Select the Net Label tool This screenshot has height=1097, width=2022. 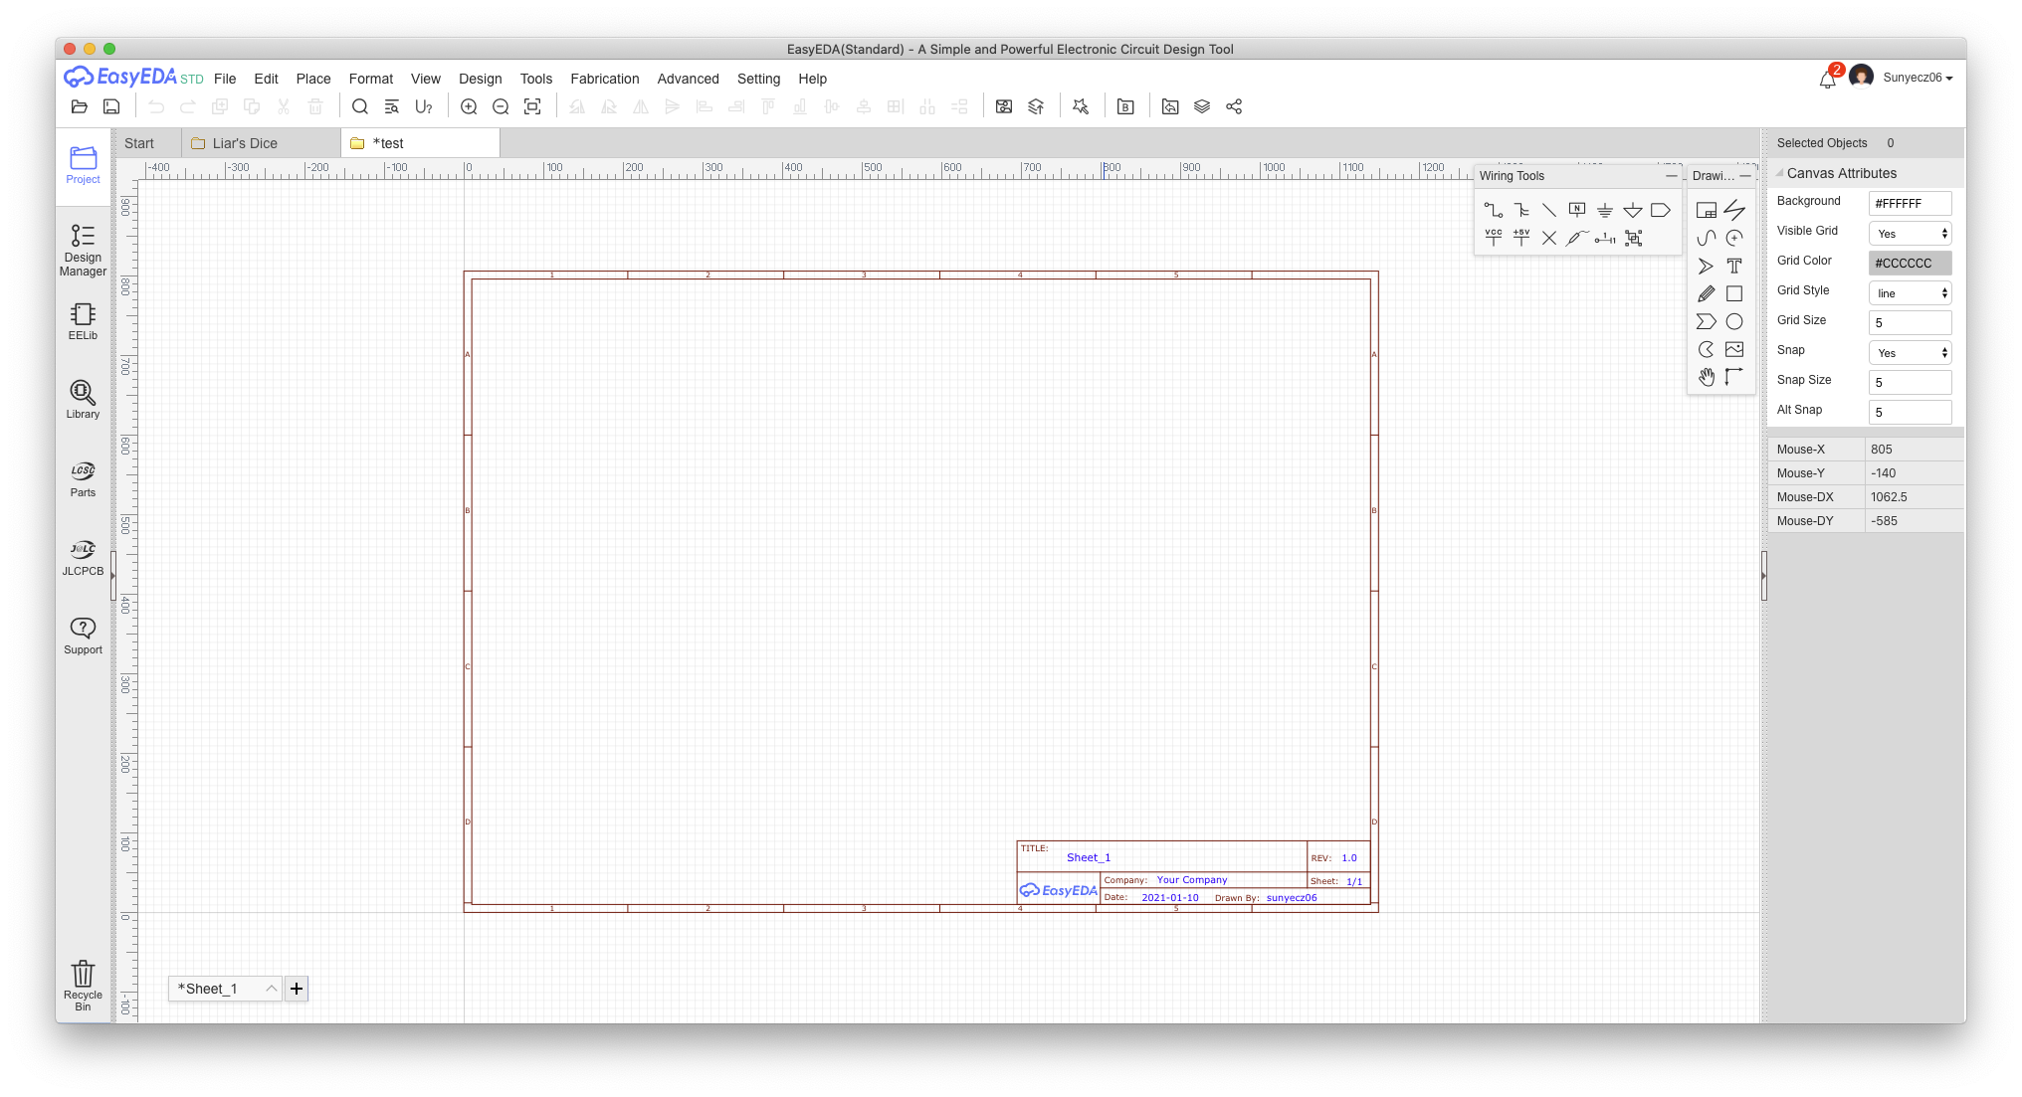click(x=1577, y=210)
